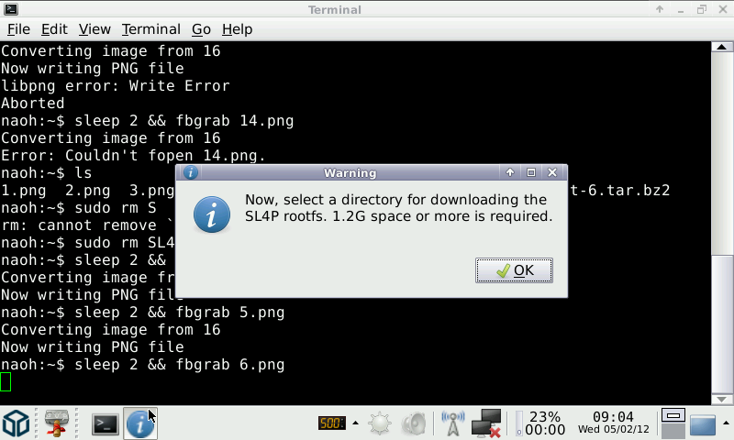The image size is (734, 440).
Task: Open the applications menu cube icon
Action: click(x=17, y=423)
